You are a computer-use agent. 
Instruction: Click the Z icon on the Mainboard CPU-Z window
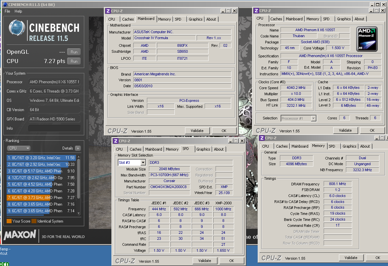(x=108, y=11)
